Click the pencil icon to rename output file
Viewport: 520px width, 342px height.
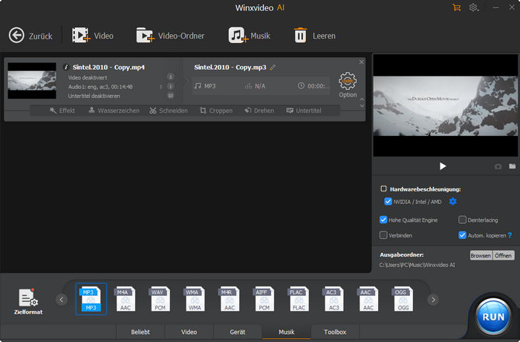[x=273, y=68]
